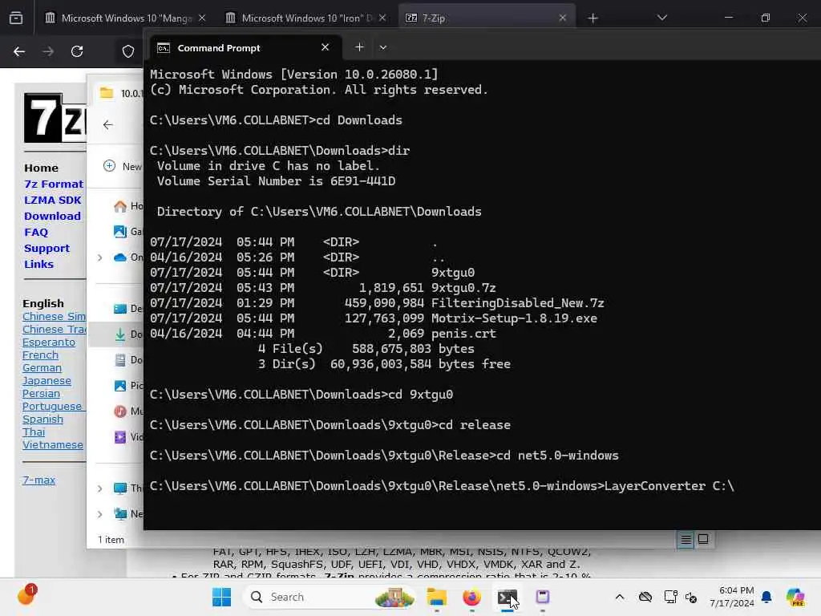Image resolution: width=821 pixels, height=616 pixels.
Task: Click the Windows Start button
Action: pos(221,597)
